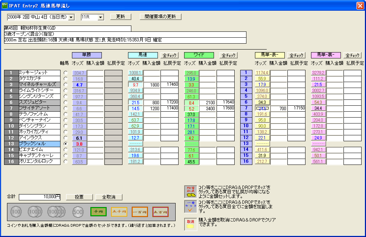Click the 一斉セット batch set icon

click(x=191, y=207)
